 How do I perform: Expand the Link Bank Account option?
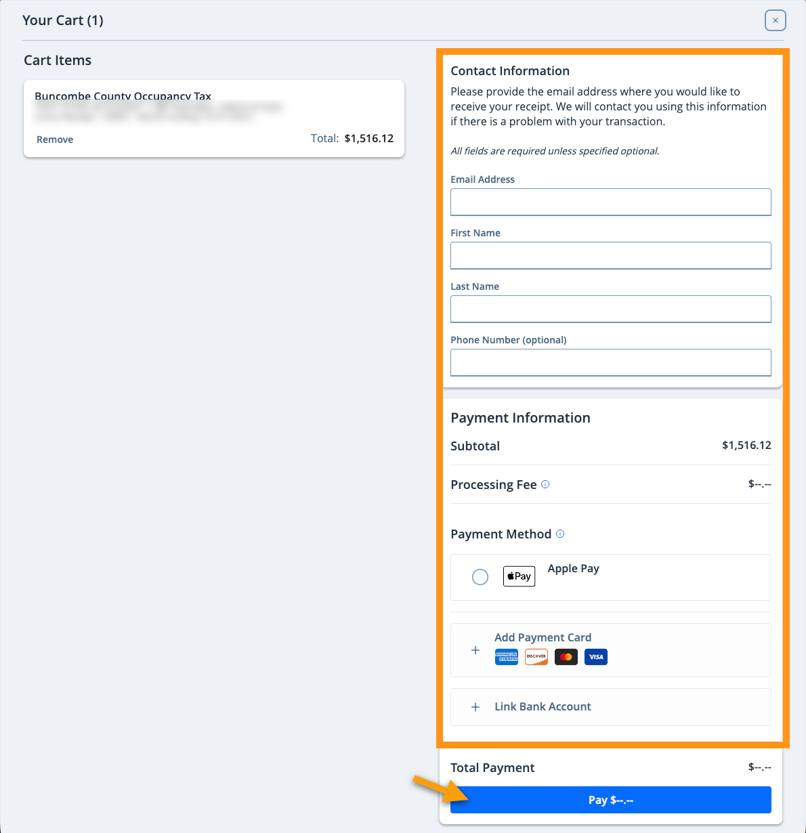[611, 707]
